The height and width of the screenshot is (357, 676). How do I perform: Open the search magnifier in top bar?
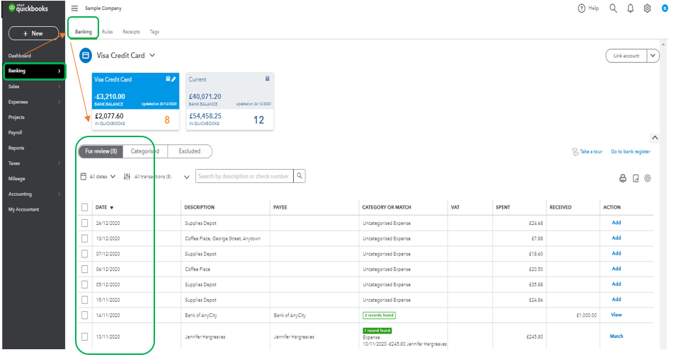(613, 8)
